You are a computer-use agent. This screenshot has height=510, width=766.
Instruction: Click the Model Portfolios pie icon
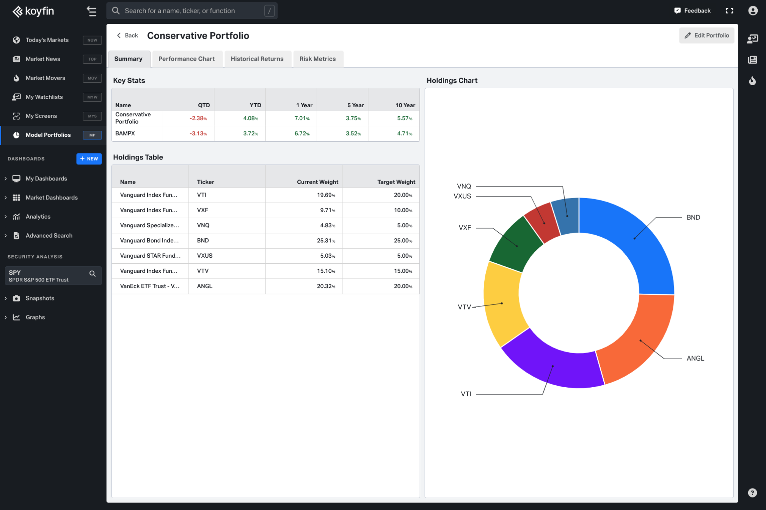click(16, 135)
